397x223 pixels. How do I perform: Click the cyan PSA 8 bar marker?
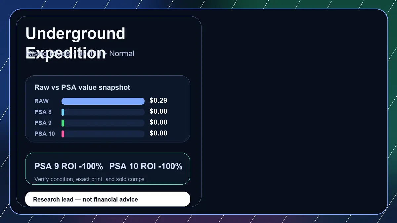click(x=63, y=112)
